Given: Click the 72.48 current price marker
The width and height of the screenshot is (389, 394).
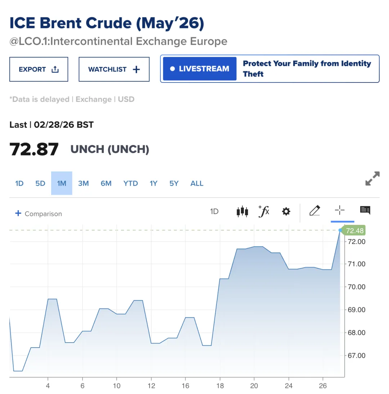Looking at the screenshot, I should click(354, 231).
